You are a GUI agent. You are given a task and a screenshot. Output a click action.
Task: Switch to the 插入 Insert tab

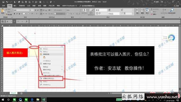click(15, 6)
